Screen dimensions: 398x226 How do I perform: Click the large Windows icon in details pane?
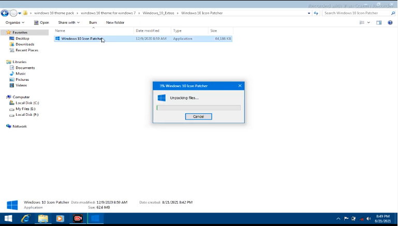click(x=12, y=205)
